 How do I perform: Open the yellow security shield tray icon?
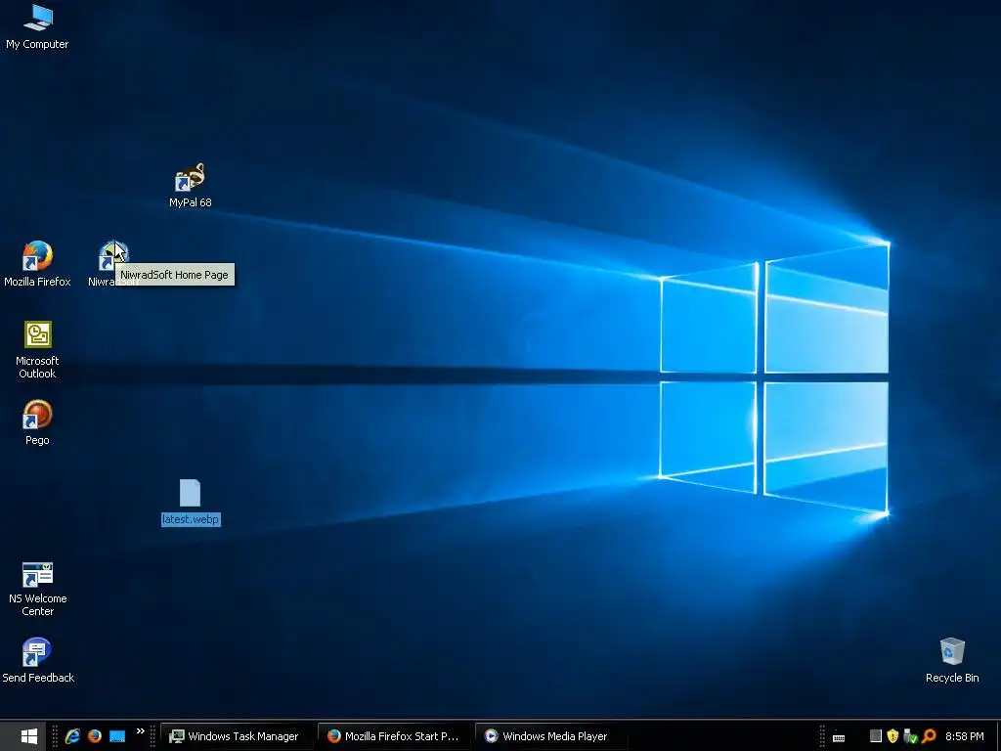(892, 736)
